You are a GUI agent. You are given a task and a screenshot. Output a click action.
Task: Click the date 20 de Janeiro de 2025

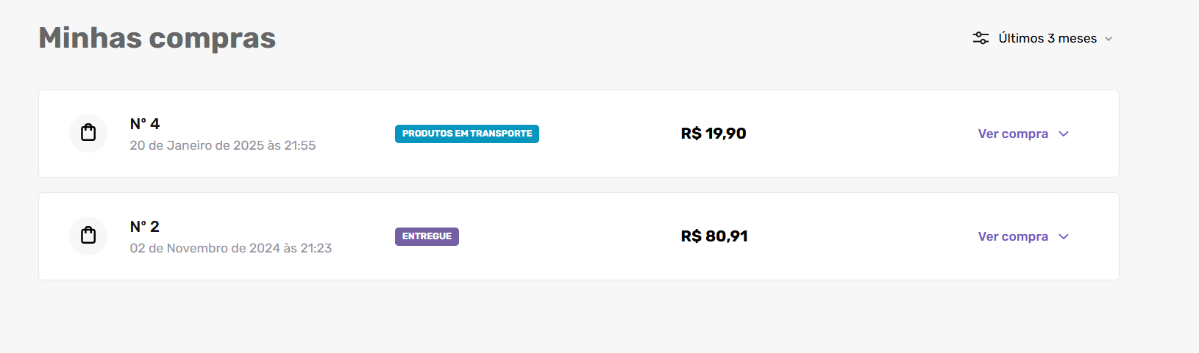197,145
